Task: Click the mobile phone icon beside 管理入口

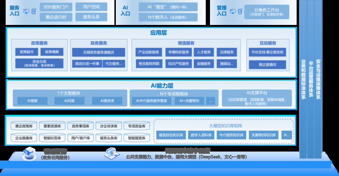Action: 240,11
